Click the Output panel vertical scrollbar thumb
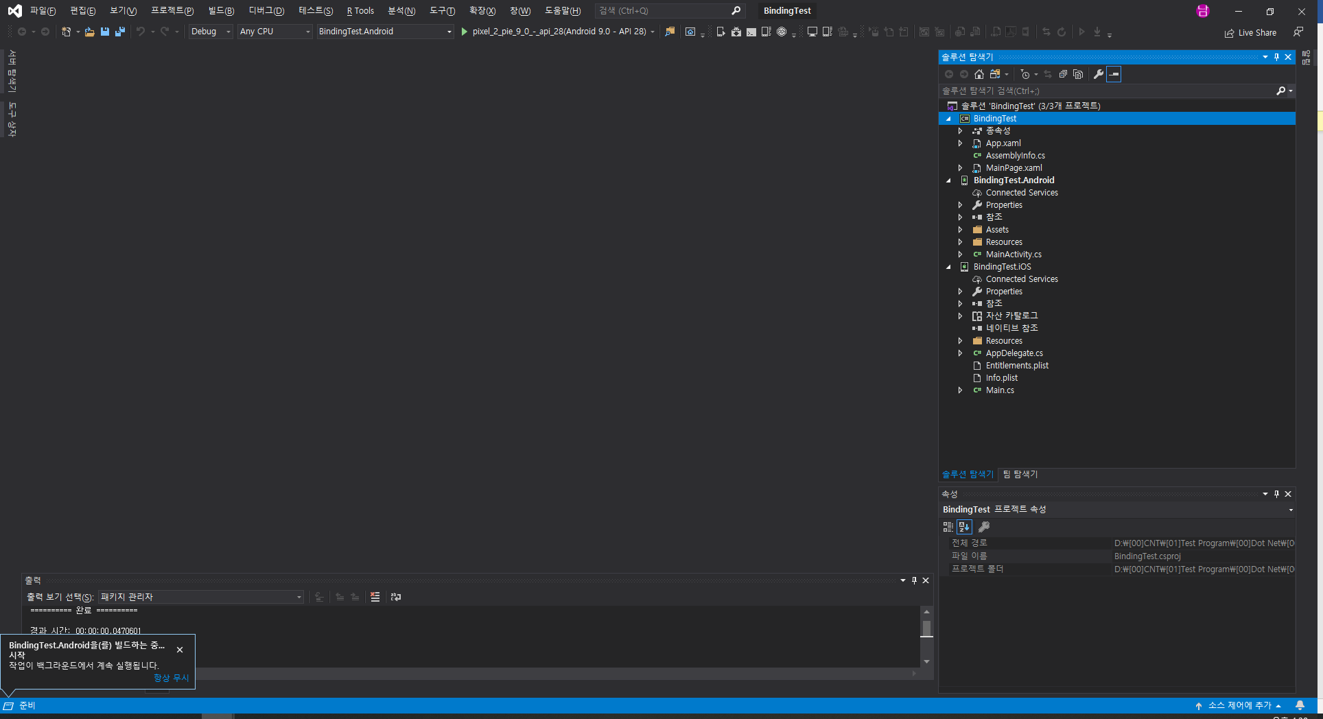Image resolution: width=1323 pixels, height=719 pixels. pyautogui.click(x=926, y=628)
